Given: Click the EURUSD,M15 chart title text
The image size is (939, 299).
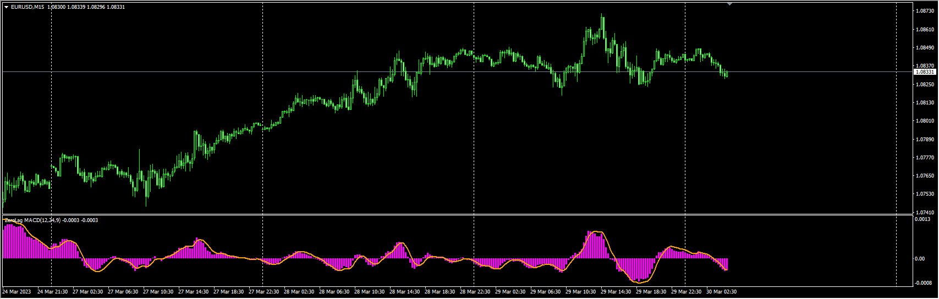Looking at the screenshot, I should 28,7.
